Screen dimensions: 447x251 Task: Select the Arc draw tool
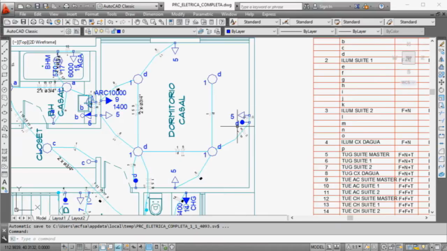(x=5, y=82)
